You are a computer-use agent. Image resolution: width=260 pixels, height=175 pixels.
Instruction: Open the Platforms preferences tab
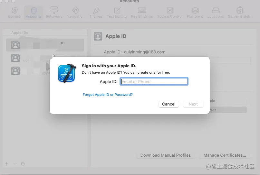pyautogui.click(x=195, y=13)
